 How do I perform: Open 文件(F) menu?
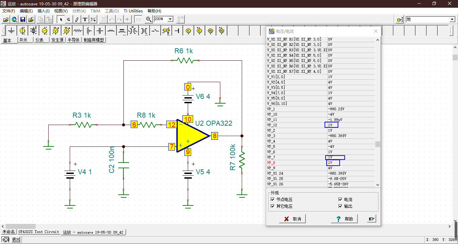9,11
